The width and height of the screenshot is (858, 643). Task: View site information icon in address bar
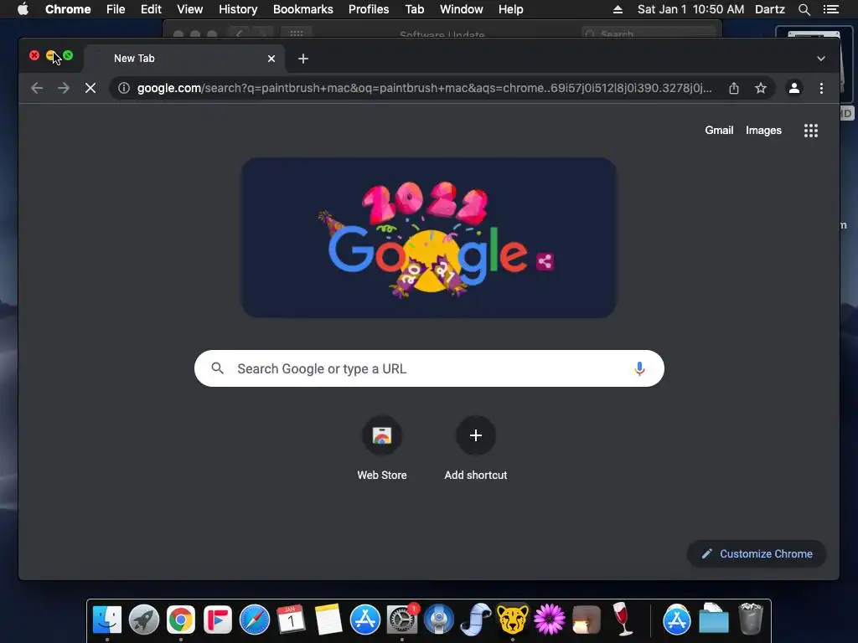tap(124, 88)
